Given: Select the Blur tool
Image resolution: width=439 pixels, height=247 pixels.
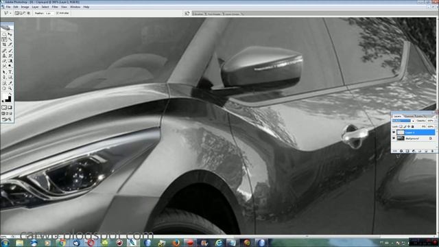Looking at the screenshot, I should (4, 66).
